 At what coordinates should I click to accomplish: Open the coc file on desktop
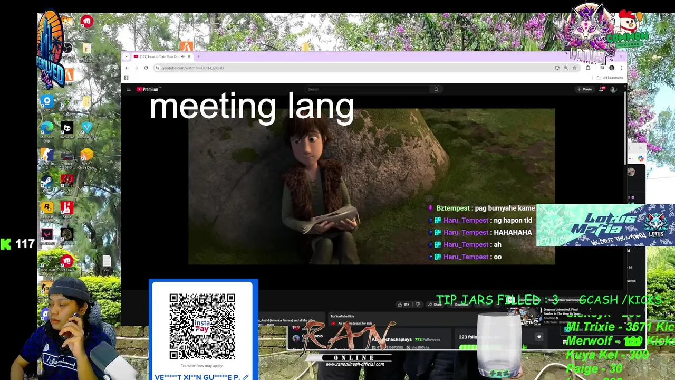tap(107, 263)
